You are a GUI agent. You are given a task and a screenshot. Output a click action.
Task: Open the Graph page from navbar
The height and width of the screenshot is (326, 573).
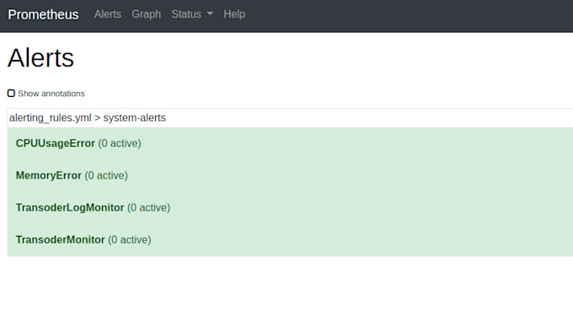146,14
